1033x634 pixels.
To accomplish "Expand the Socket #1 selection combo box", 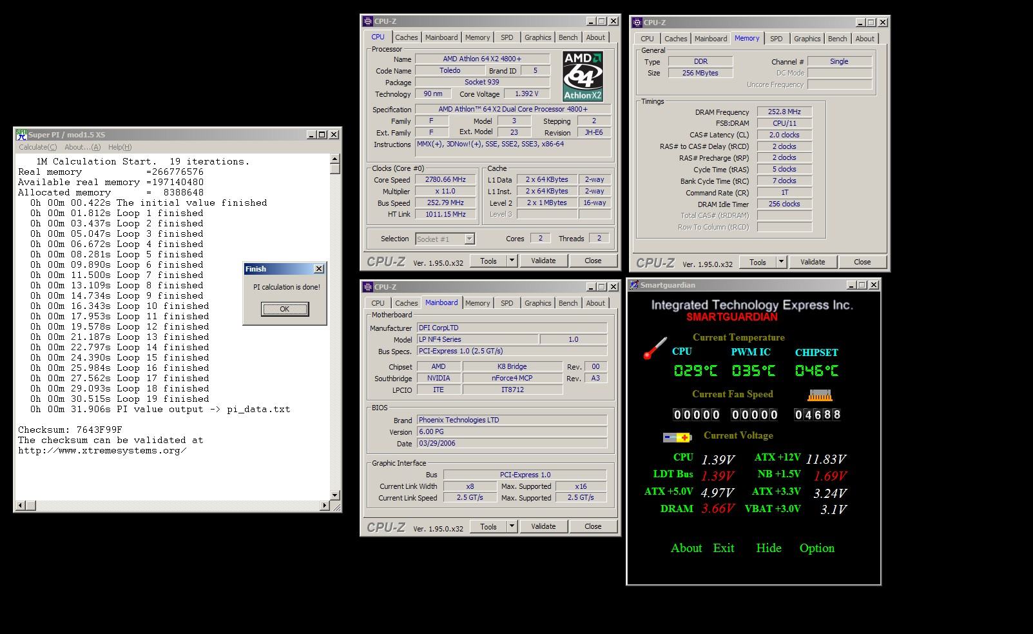I will click(469, 239).
